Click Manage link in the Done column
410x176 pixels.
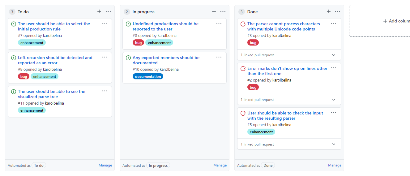point(335,165)
